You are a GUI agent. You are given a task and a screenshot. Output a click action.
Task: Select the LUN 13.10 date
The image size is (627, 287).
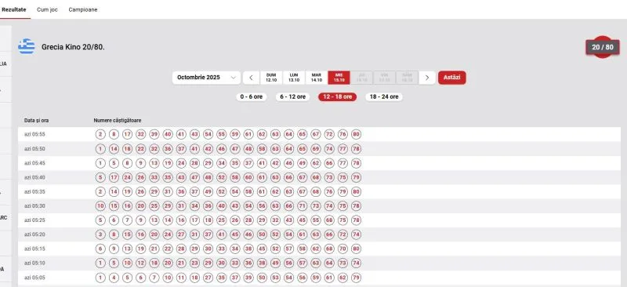294,78
